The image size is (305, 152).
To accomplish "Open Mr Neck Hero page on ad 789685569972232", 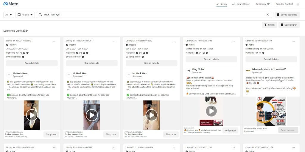I will (x=140, y=73).
